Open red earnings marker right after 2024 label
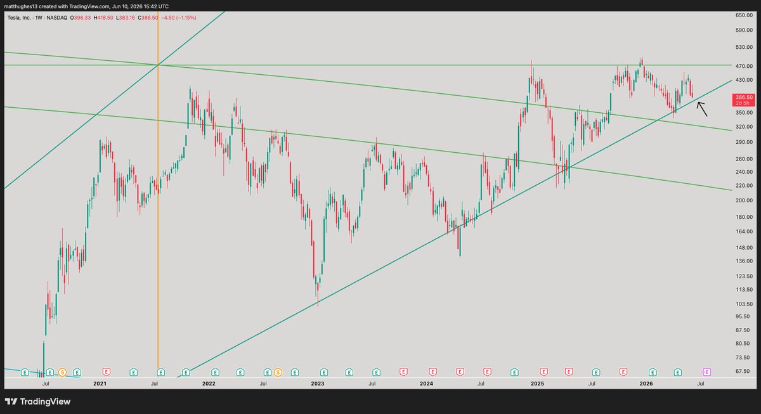Viewport: 761px width, 414px height. pos(433,372)
